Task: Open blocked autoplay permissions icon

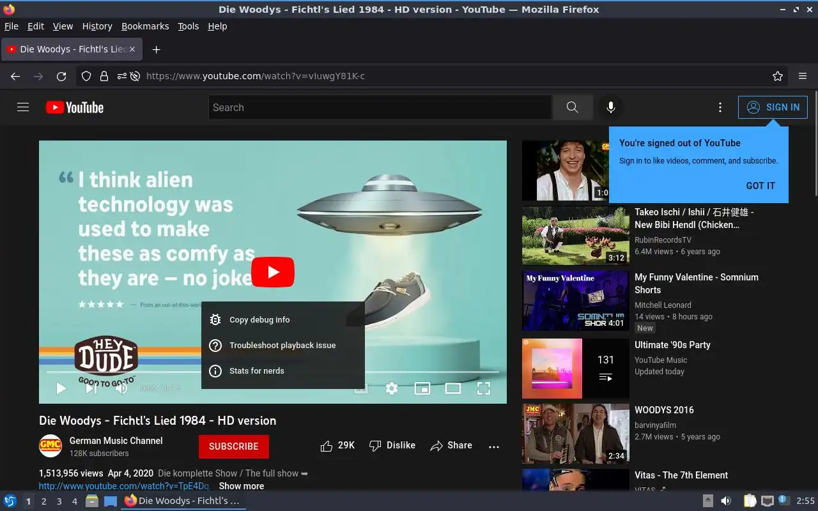Action: tap(135, 76)
